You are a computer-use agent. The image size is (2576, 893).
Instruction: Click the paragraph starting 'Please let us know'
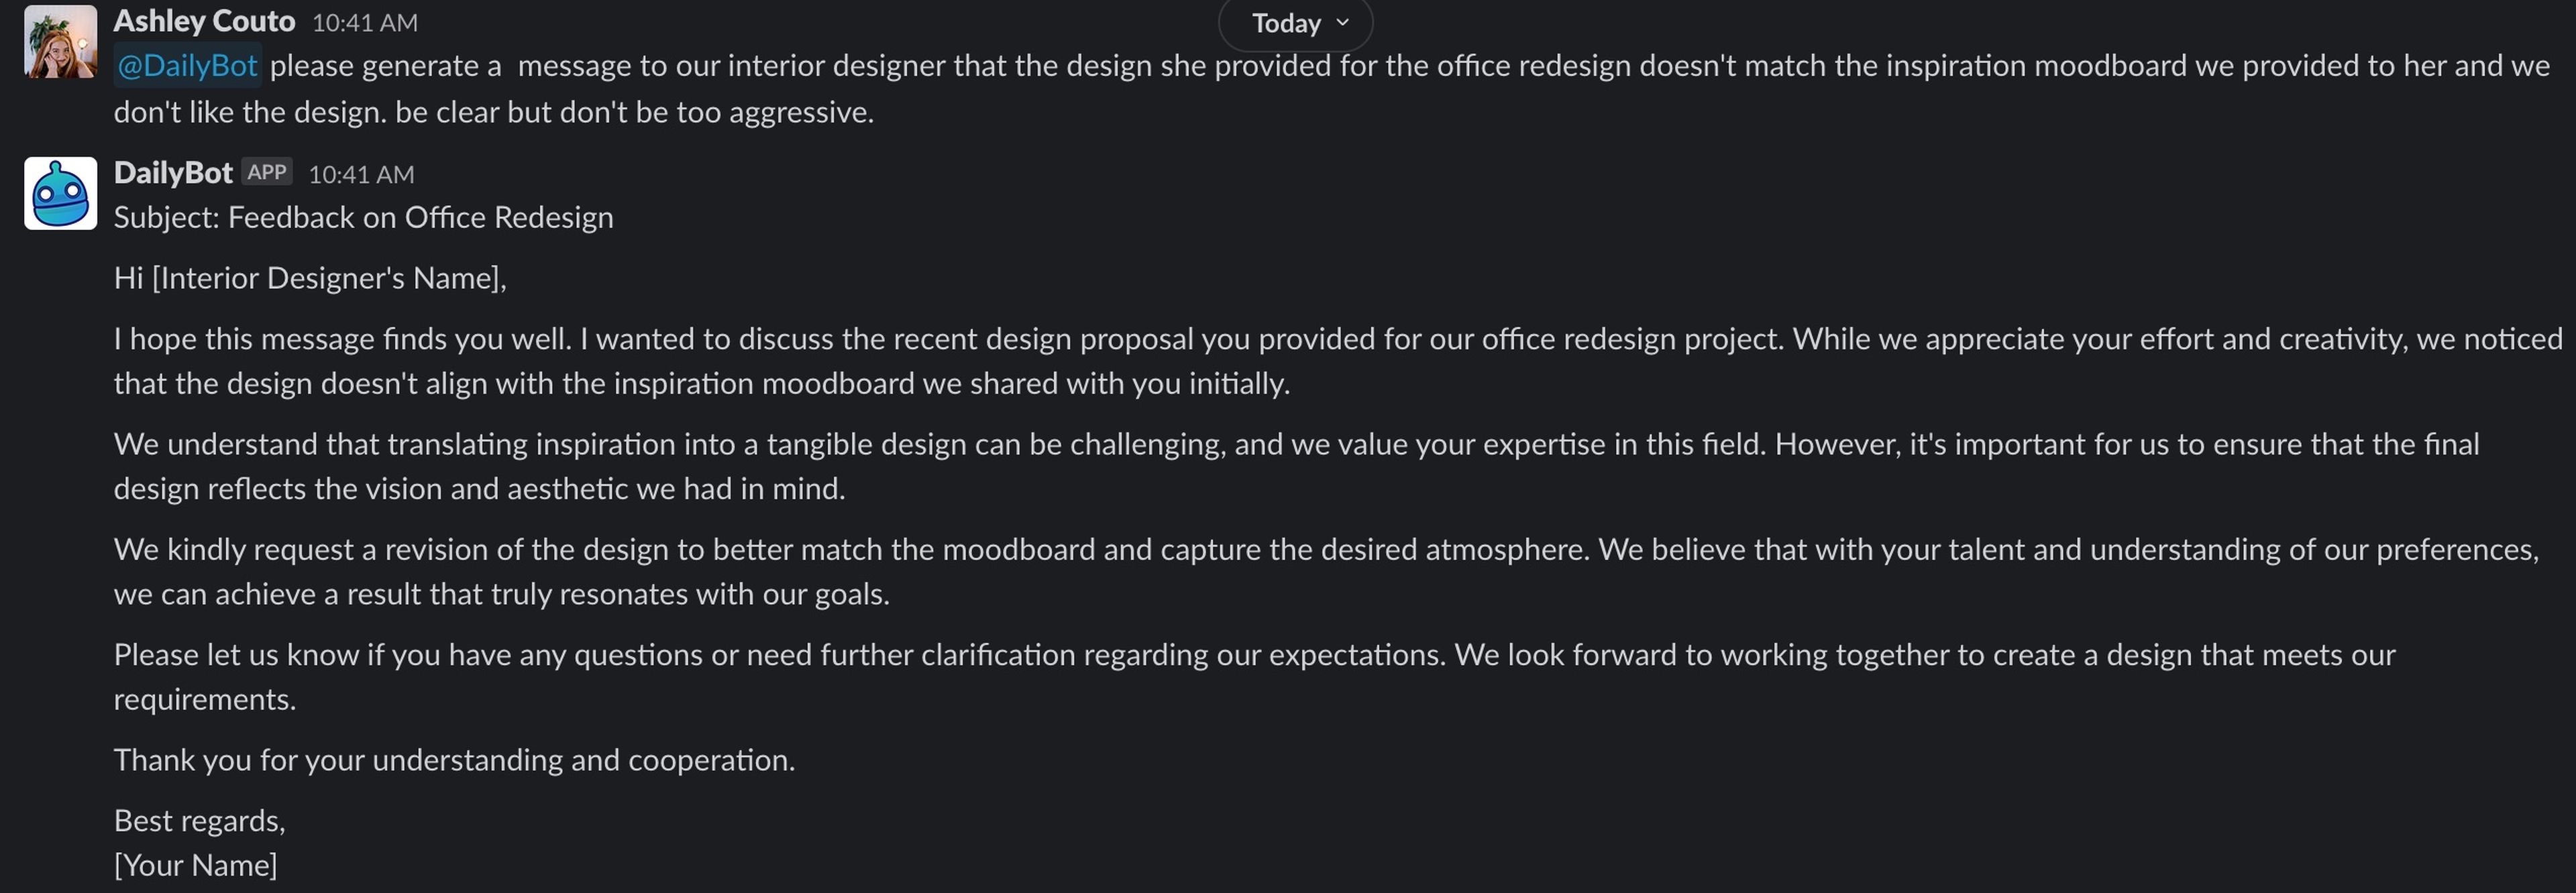pyautogui.click(x=1254, y=676)
